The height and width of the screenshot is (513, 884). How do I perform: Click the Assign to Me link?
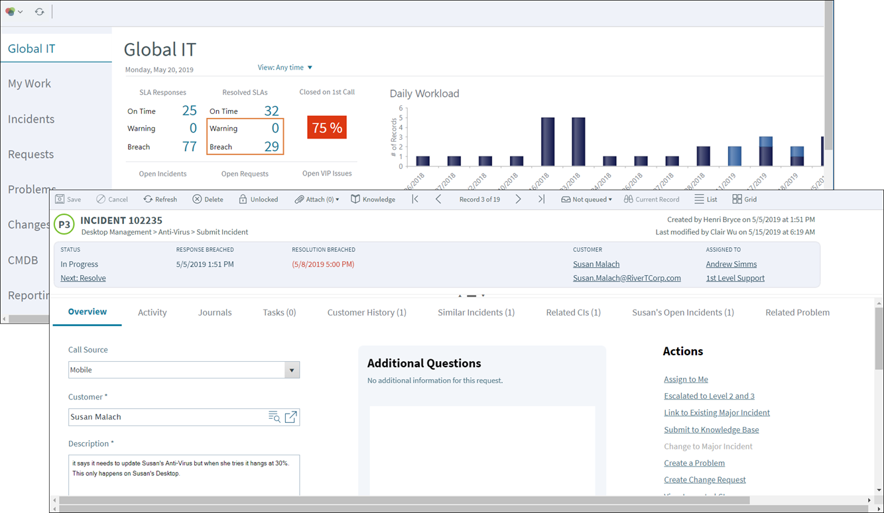686,379
